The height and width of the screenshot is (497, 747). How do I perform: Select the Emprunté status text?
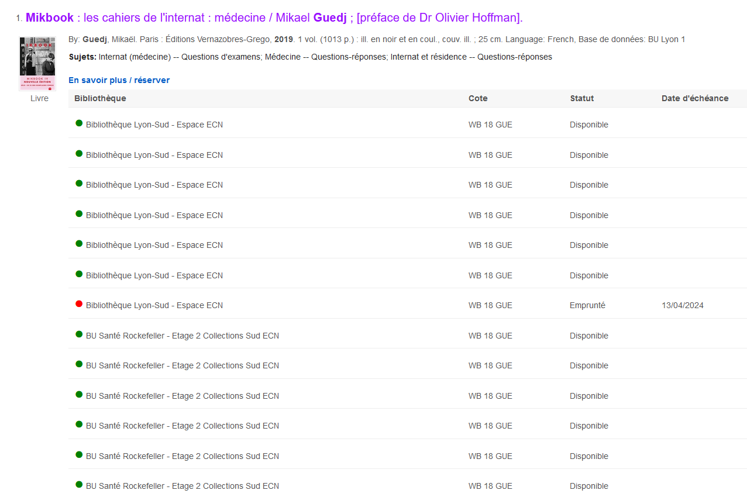tap(587, 305)
